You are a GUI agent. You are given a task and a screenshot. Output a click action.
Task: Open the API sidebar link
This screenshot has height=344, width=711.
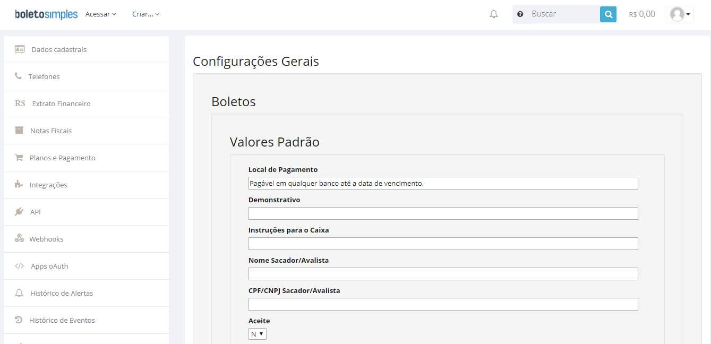tap(87, 212)
